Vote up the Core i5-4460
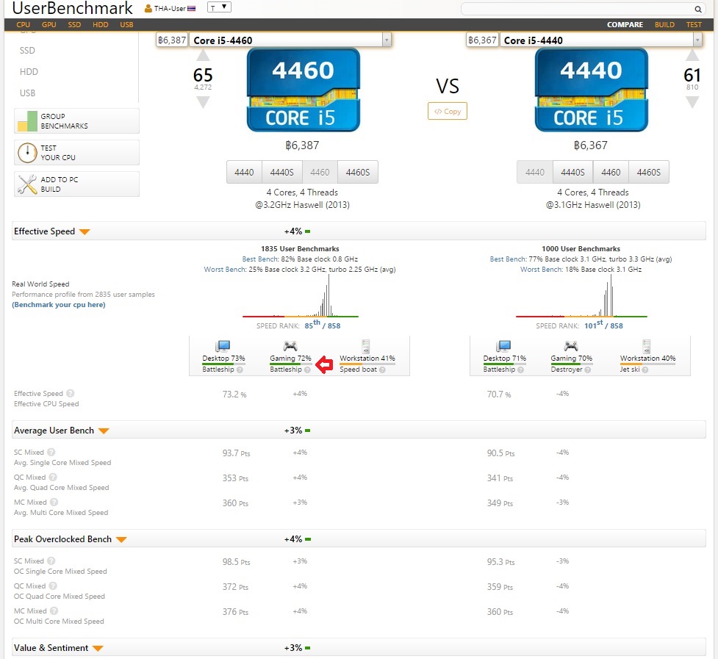 [x=203, y=55]
